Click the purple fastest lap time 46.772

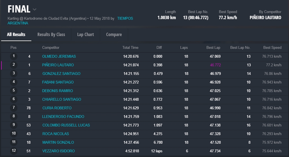click(x=215, y=65)
